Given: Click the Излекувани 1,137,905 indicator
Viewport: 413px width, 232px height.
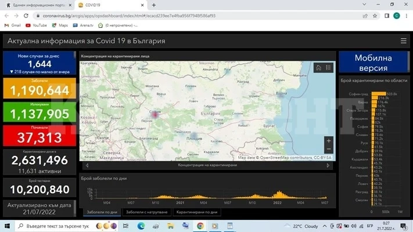Looking at the screenshot, I should (x=39, y=112).
